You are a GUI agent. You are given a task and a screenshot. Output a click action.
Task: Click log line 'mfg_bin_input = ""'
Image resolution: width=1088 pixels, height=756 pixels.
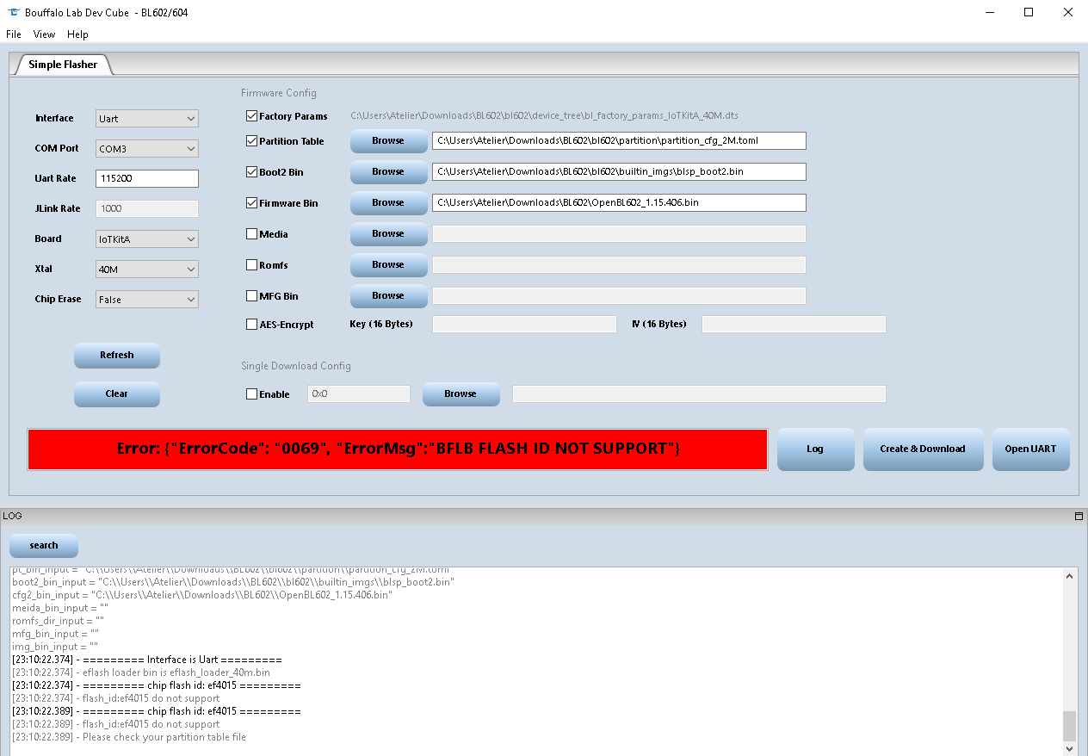pos(55,634)
